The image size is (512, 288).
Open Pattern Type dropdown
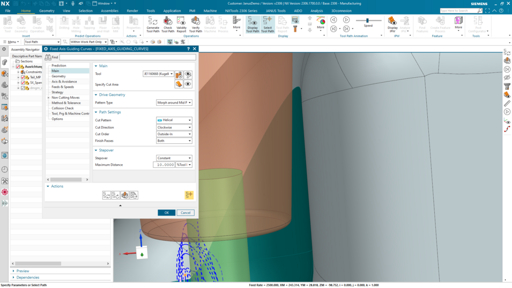[x=174, y=102]
